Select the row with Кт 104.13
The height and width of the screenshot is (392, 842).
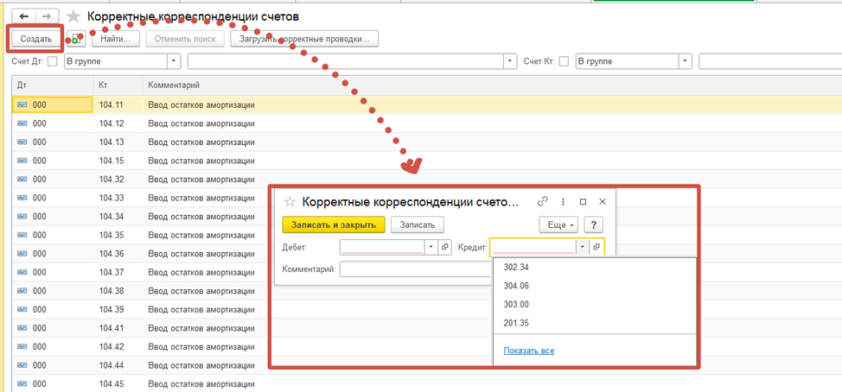[x=427, y=142]
